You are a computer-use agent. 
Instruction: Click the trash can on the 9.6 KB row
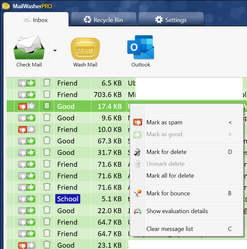tap(47, 117)
